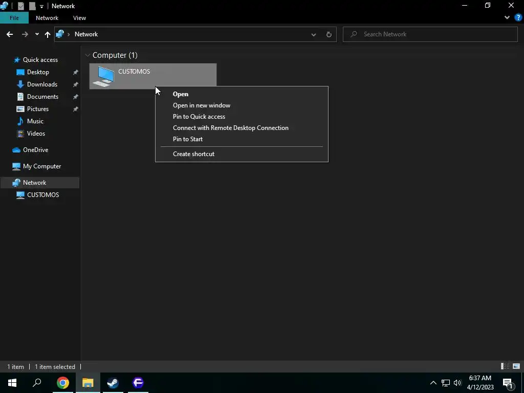
Task: Click the pin icon next to Downloads
Action: pyautogui.click(x=76, y=84)
